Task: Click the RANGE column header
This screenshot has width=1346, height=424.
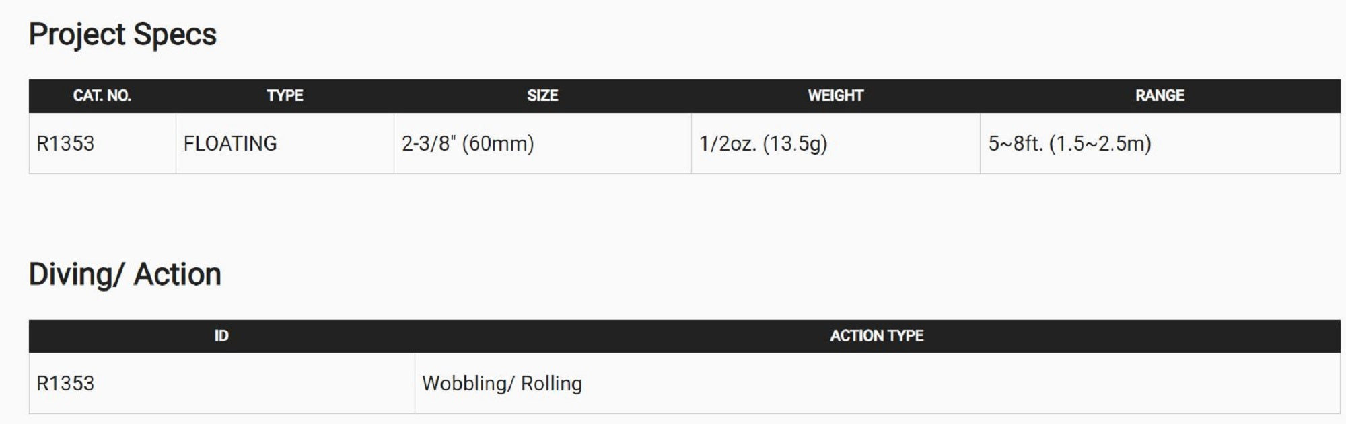Action: point(1160,96)
